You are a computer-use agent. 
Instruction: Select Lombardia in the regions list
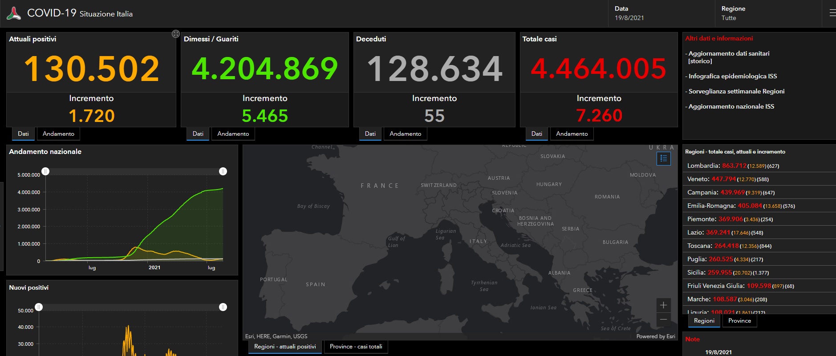(703, 166)
